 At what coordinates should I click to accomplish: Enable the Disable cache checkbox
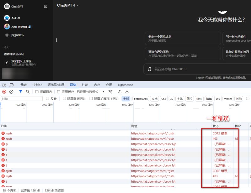point(59,92)
